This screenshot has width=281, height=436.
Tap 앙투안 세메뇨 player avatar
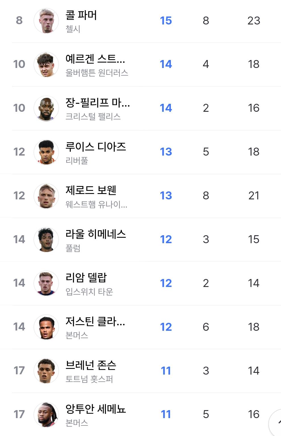[x=46, y=415]
